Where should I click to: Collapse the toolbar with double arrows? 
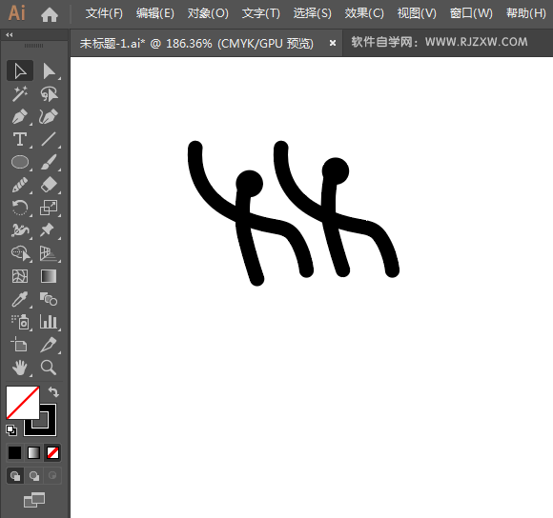(10, 35)
